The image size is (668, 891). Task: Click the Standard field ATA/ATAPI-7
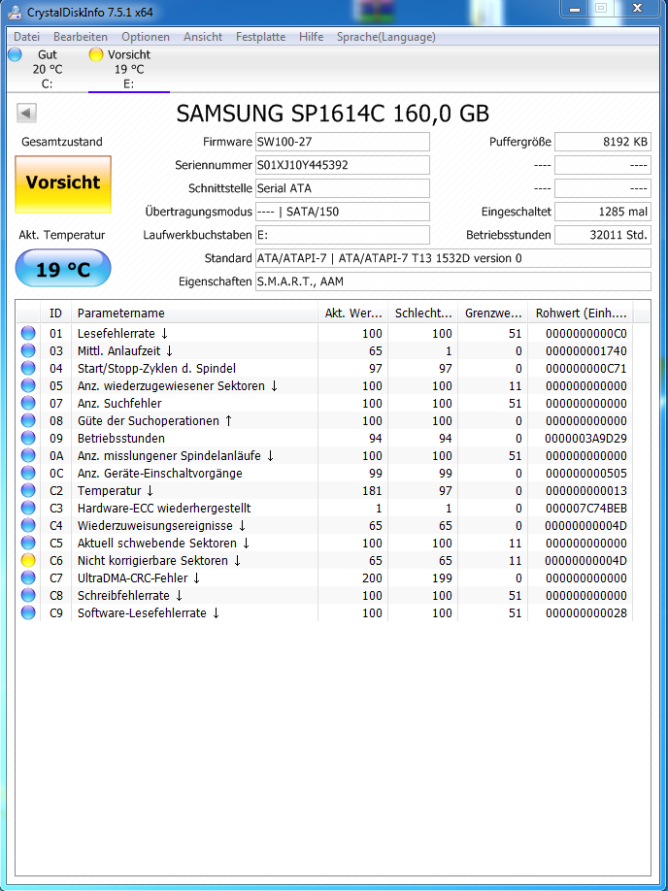click(453, 258)
